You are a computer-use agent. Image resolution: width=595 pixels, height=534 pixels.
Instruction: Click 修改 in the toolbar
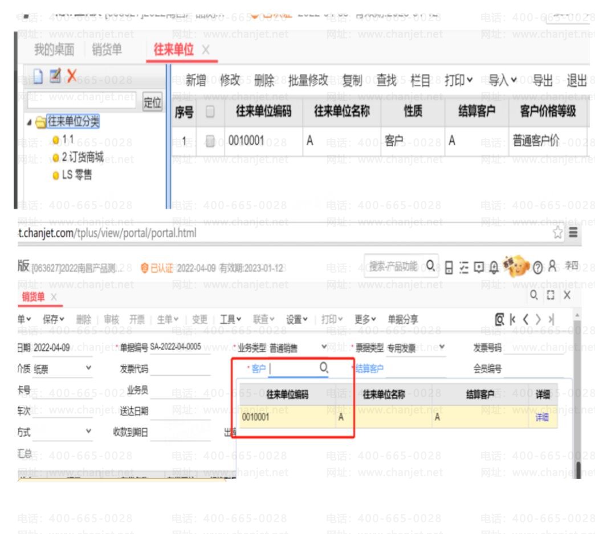click(x=230, y=80)
